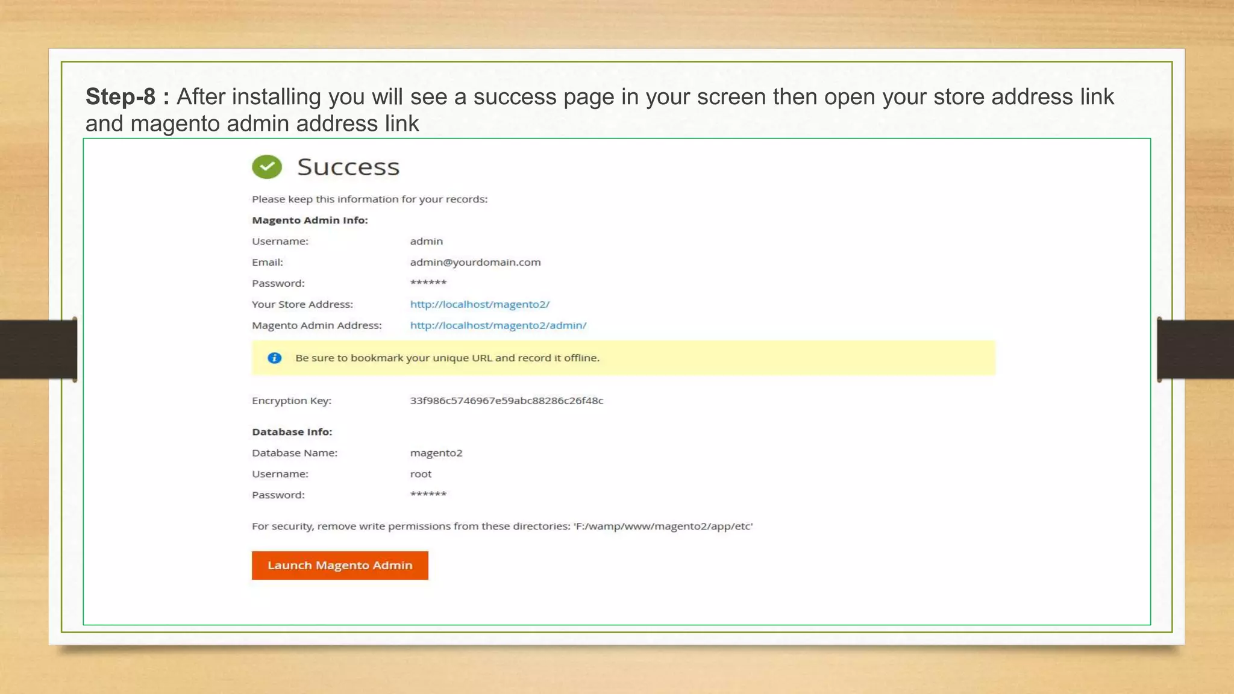Click the Launch Magento Admin button

[x=340, y=566]
